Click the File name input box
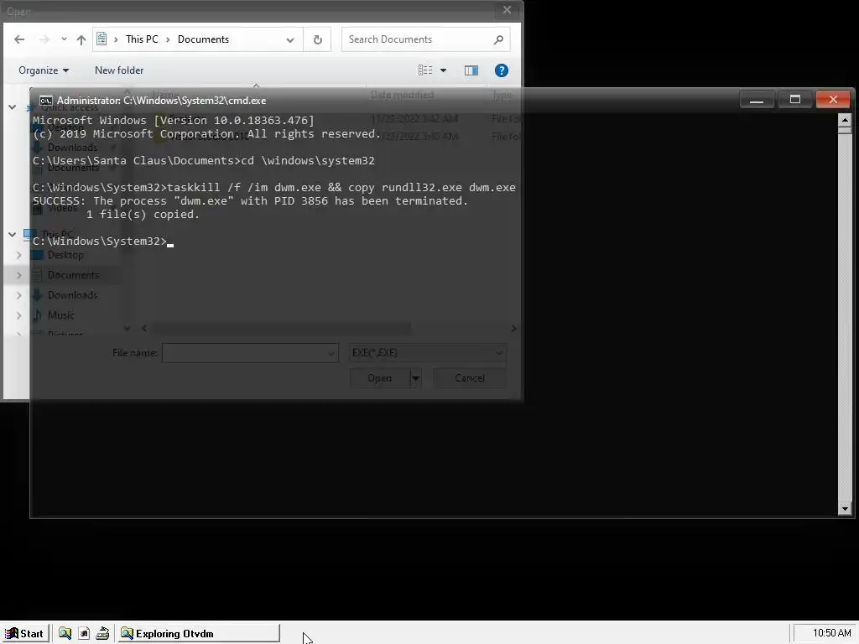This screenshot has height=644, width=859. click(250, 353)
